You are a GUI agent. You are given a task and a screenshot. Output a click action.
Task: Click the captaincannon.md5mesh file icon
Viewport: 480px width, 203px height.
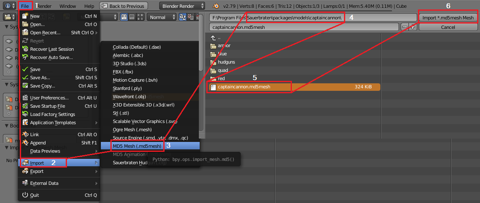point(213,87)
